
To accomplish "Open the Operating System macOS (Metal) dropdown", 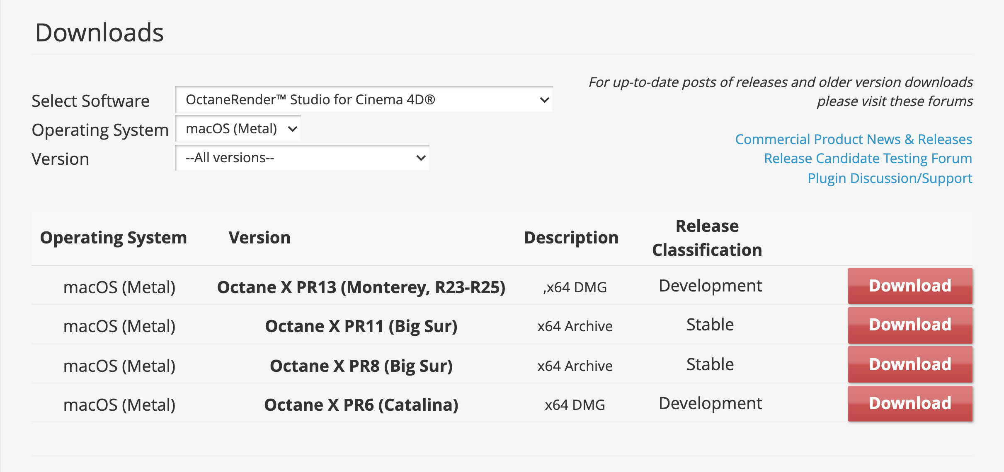I will point(238,129).
